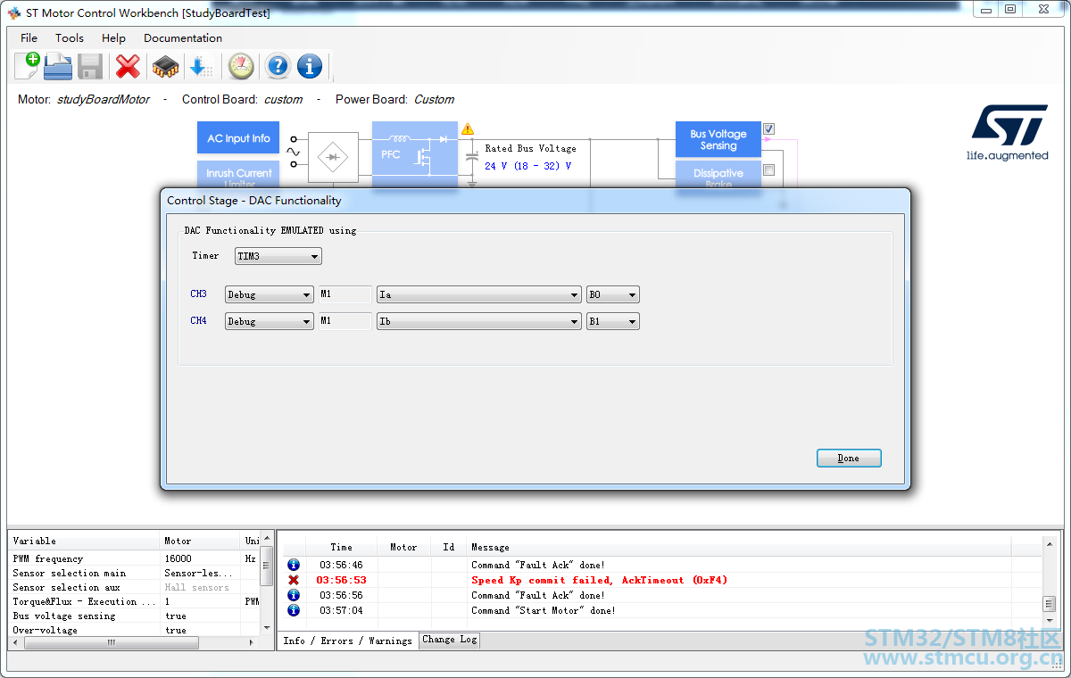Select the Bus voltage sensing variable row
1071x678 pixels.
click(135, 616)
